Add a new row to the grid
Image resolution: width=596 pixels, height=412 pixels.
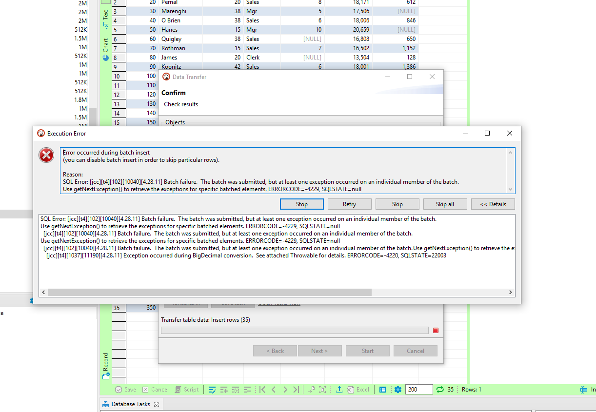pyautogui.click(x=224, y=389)
